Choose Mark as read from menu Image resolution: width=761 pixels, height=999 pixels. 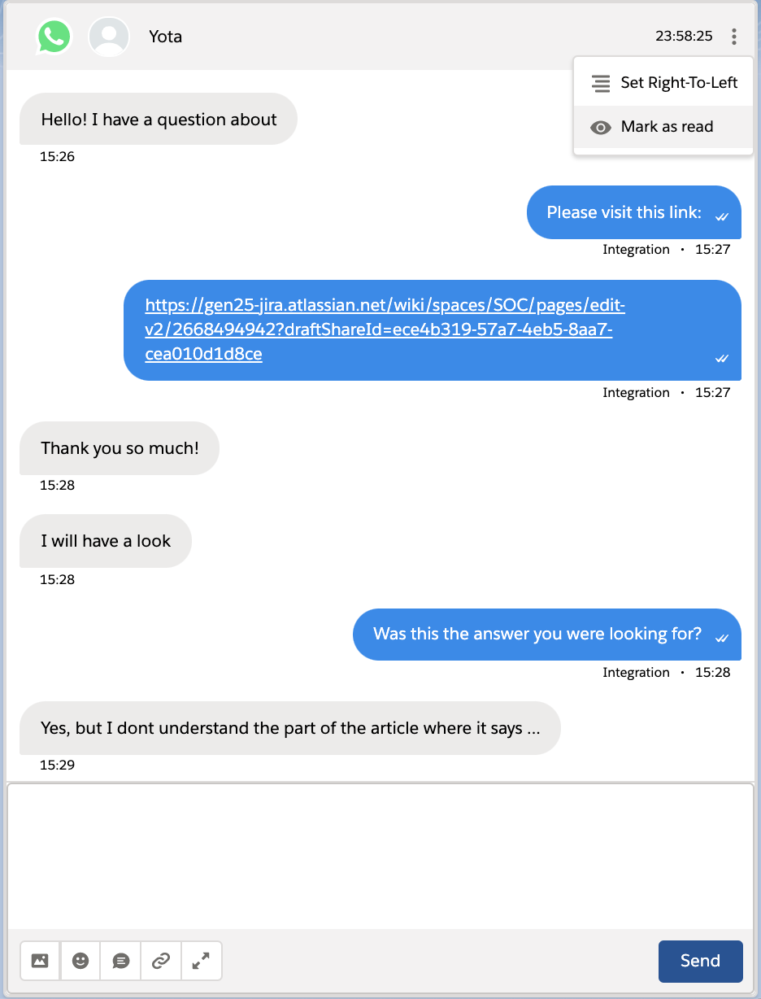tap(663, 127)
